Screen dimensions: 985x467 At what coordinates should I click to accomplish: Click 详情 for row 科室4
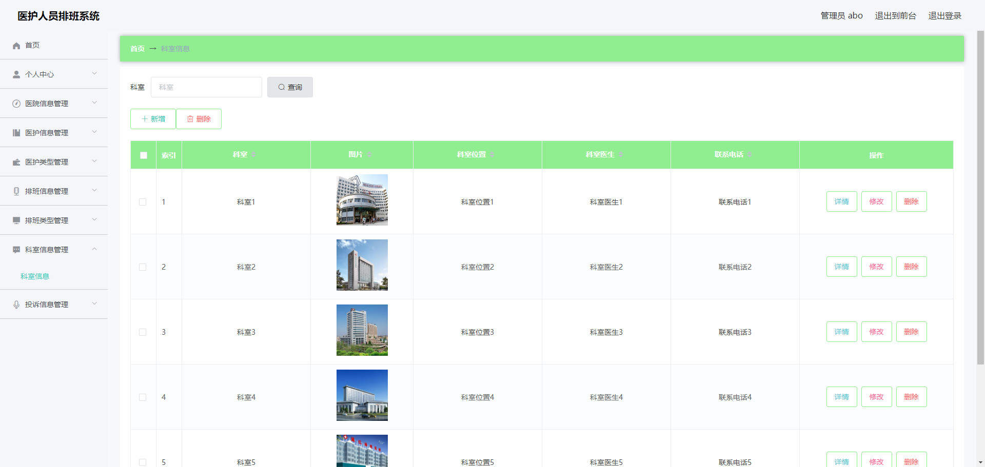point(841,397)
